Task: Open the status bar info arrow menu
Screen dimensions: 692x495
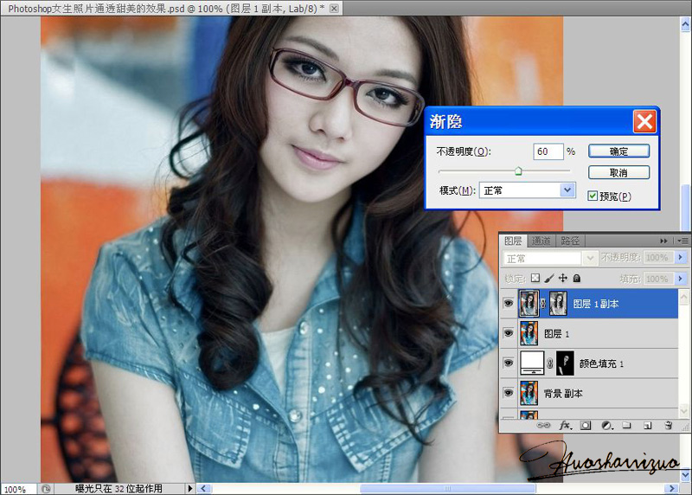Action: pos(189,488)
